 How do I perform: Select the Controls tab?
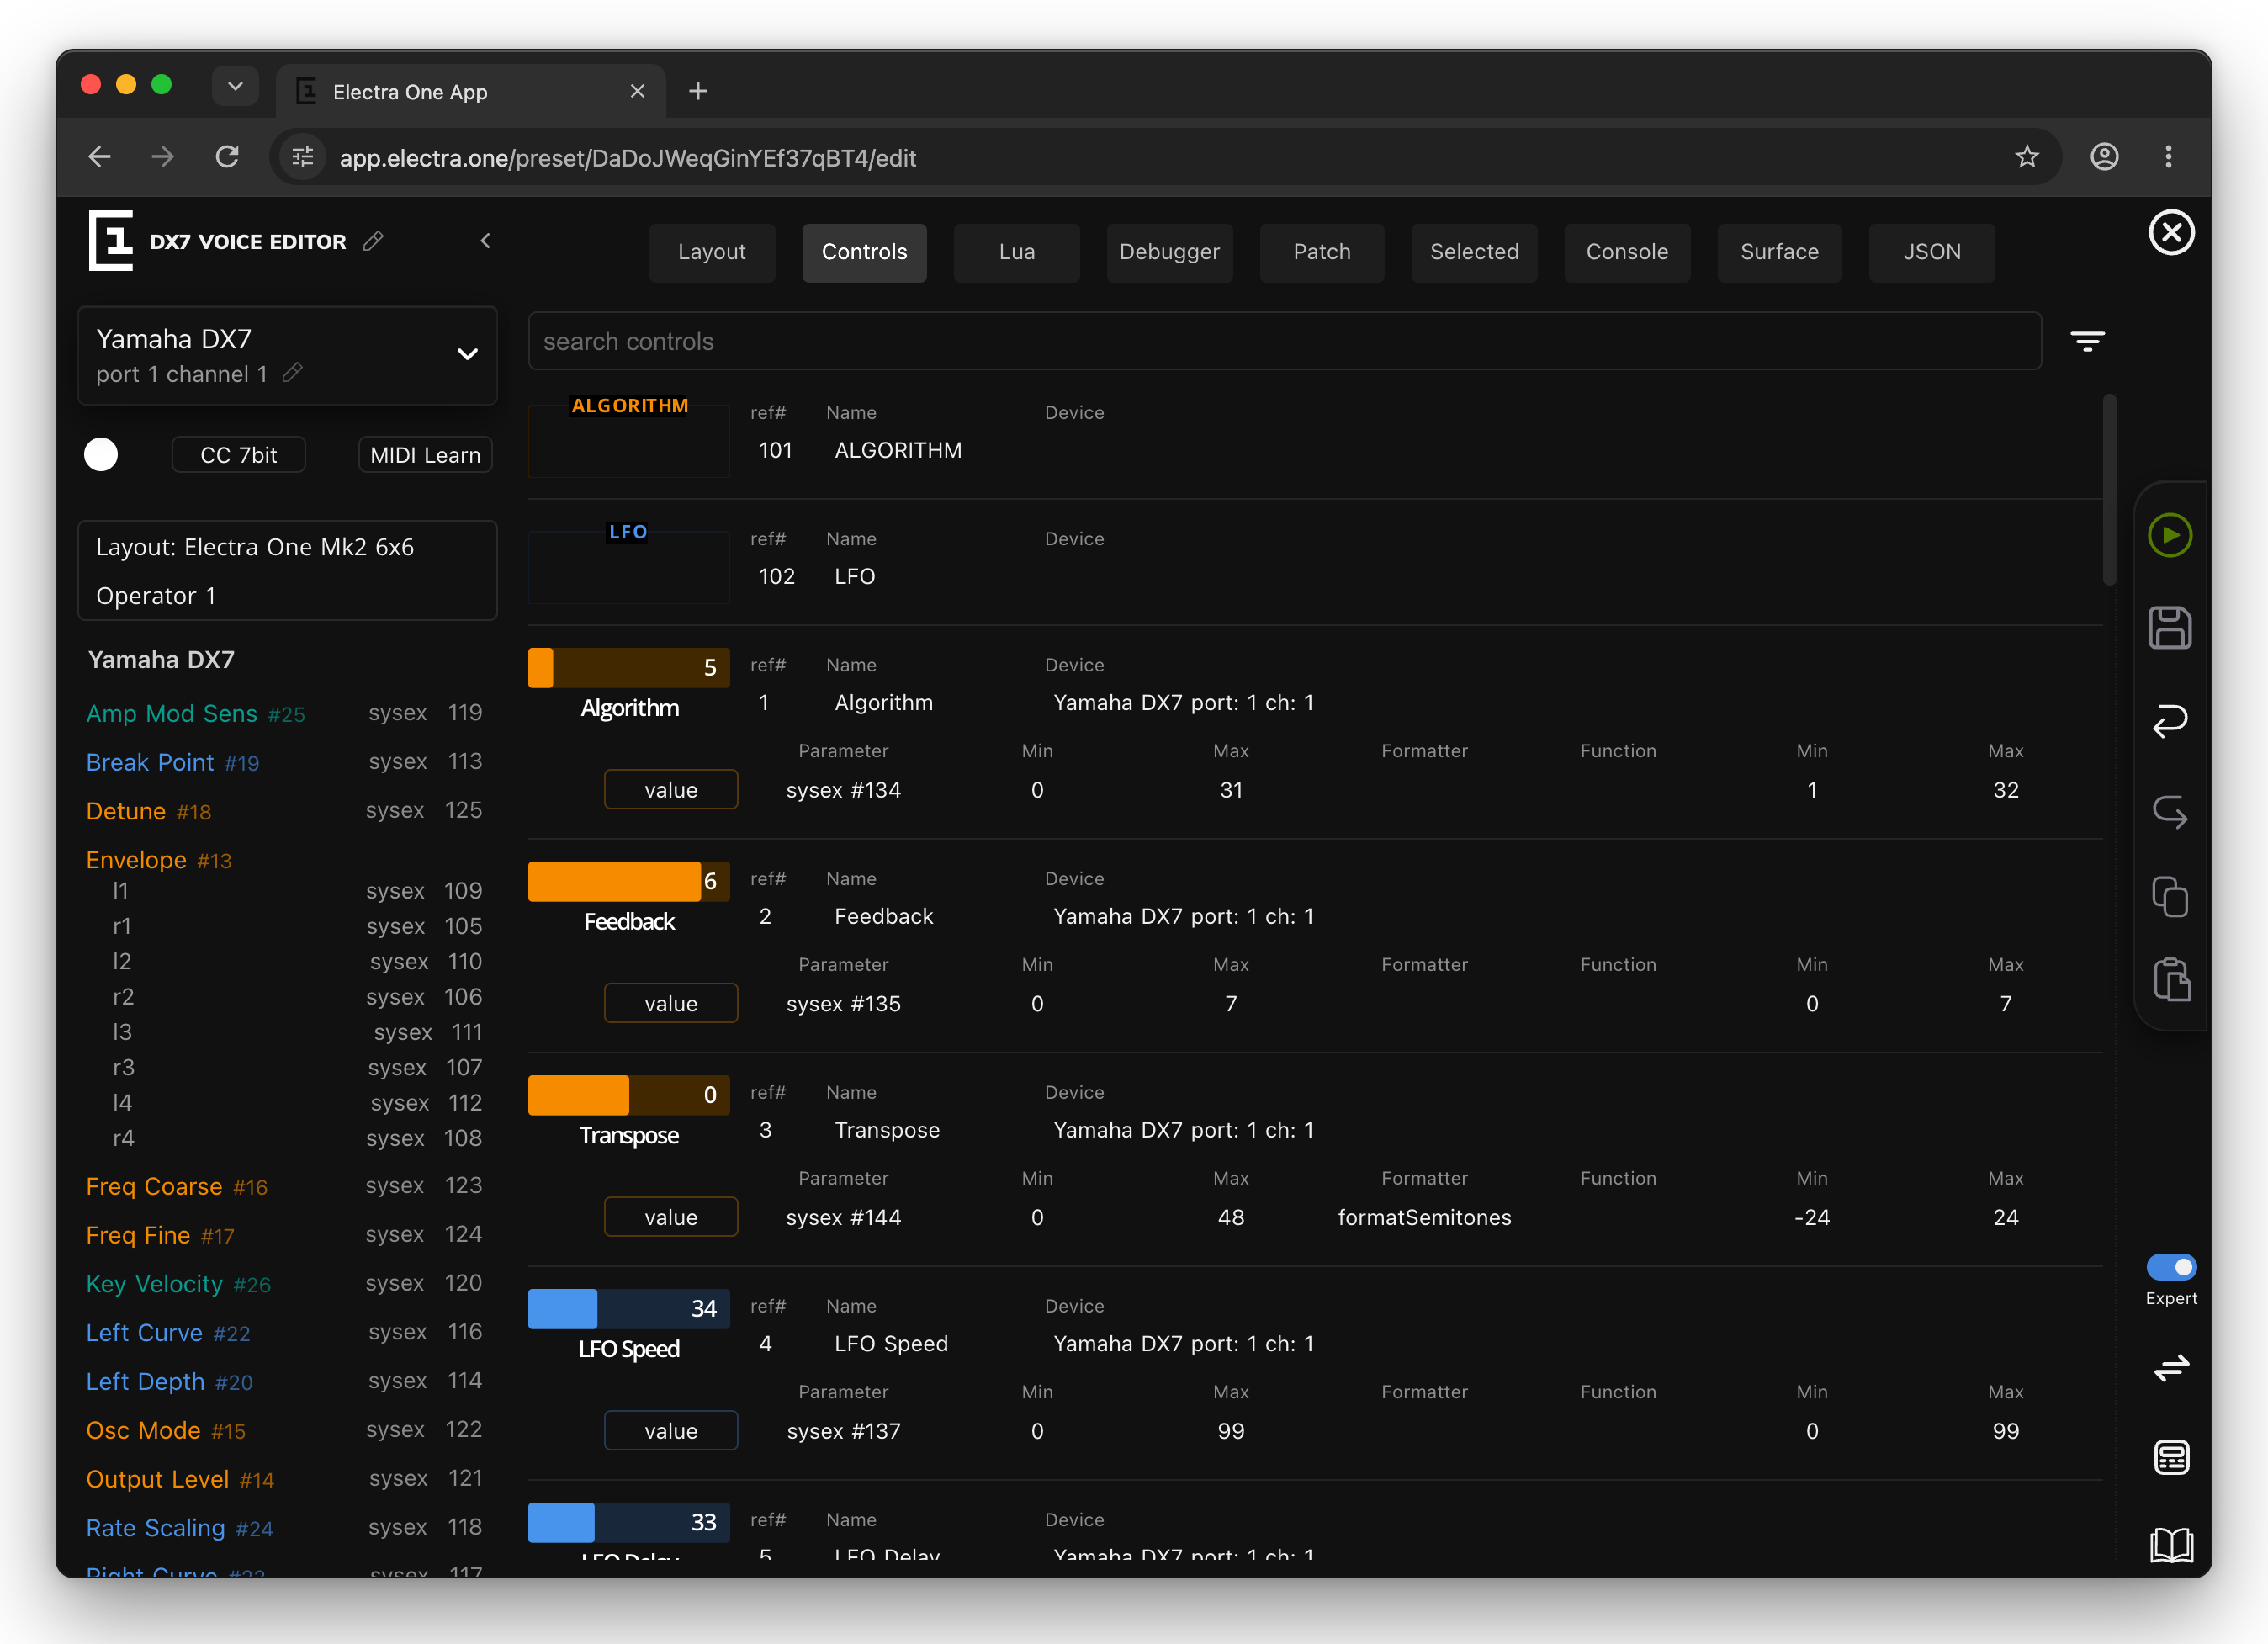click(864, 252)
